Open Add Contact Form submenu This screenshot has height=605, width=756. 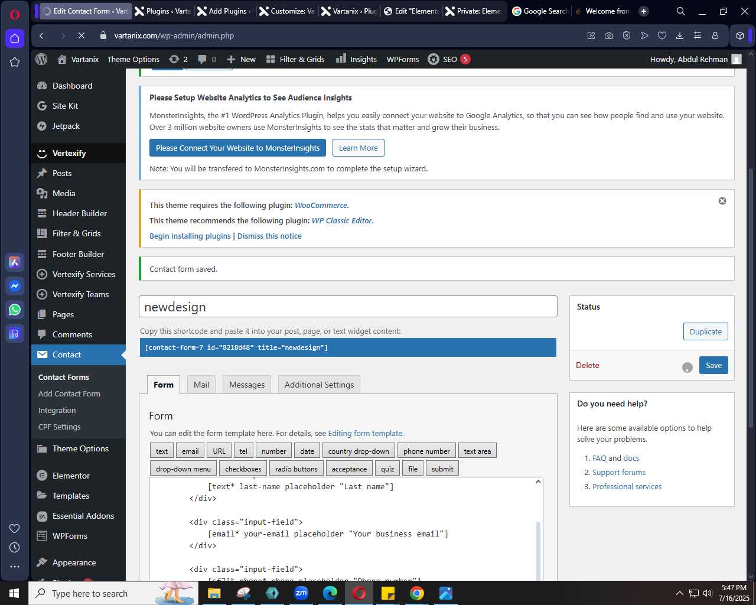(x=69, y=393)
